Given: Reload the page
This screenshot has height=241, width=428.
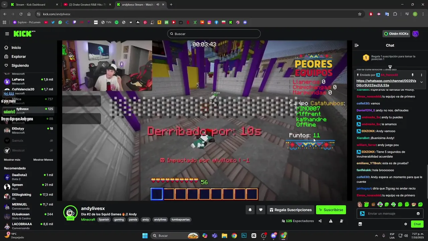Looking at the screenshot, I should click(x=21, y=14).
